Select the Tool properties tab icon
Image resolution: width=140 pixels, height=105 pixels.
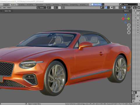pyautogui.click(x=134, y=97)
